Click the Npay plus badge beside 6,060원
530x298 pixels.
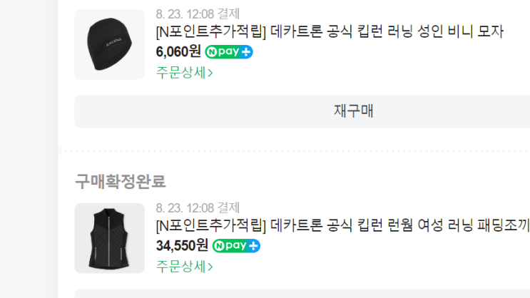229,52
